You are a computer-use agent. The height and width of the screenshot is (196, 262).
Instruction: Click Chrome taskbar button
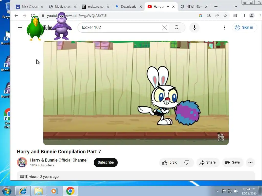coord(70,191)
